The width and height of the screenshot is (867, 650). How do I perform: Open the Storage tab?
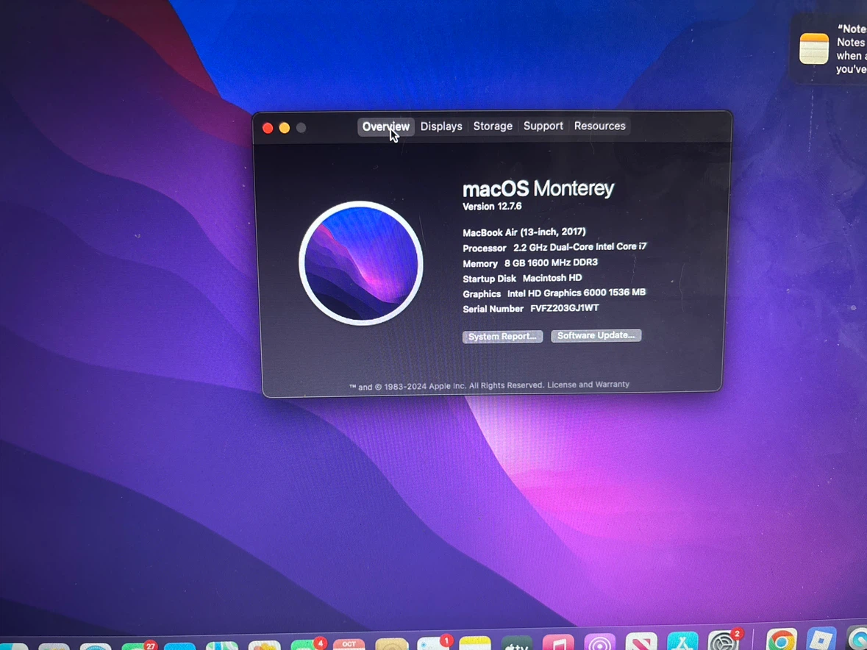pos(493,126)
